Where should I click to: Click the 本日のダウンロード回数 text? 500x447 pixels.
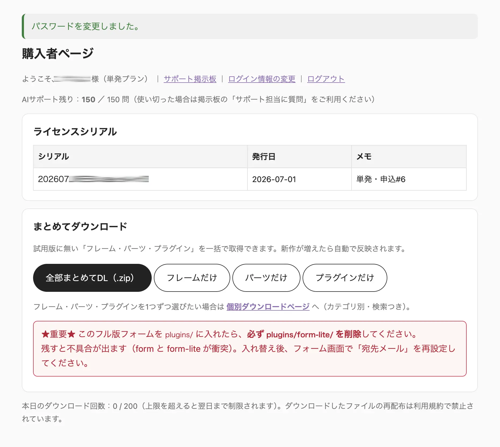pos(248,412)
